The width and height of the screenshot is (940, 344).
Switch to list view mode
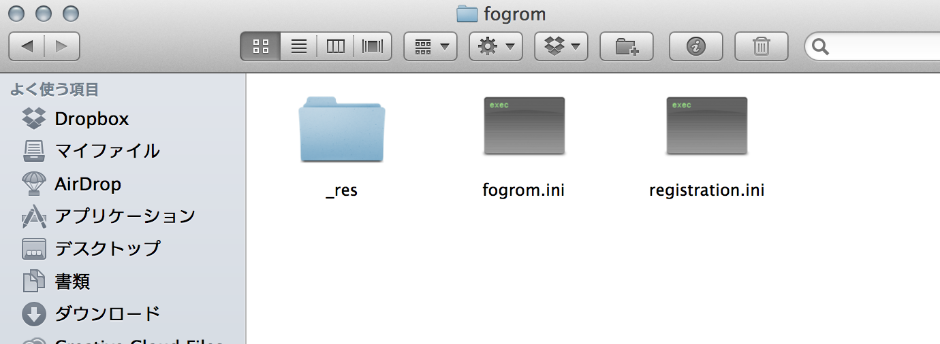point(298,46)
